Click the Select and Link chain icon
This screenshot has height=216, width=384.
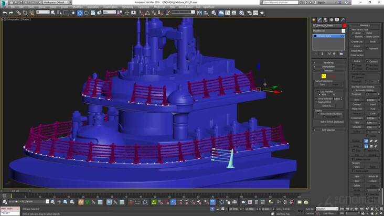pos(18,12)
